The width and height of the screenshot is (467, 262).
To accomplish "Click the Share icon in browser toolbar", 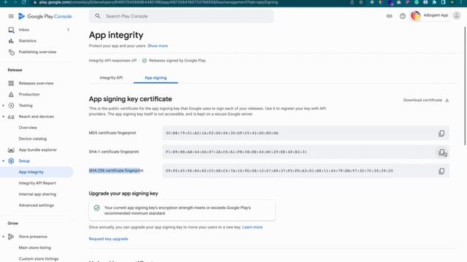I will (x=352, y=2).
